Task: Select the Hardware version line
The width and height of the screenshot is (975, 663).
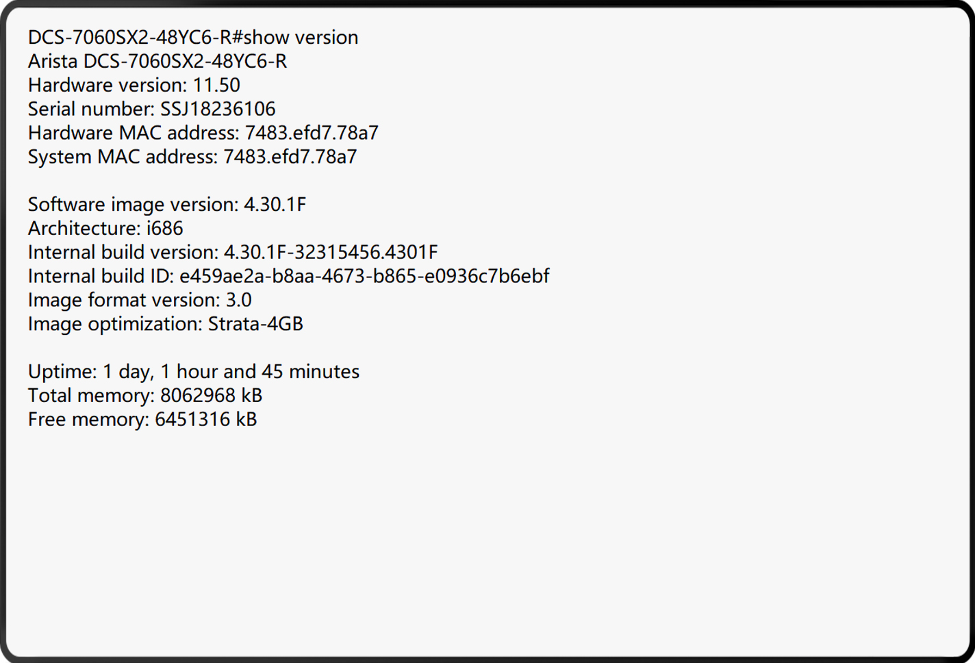Action: click(x=134, y=86)
